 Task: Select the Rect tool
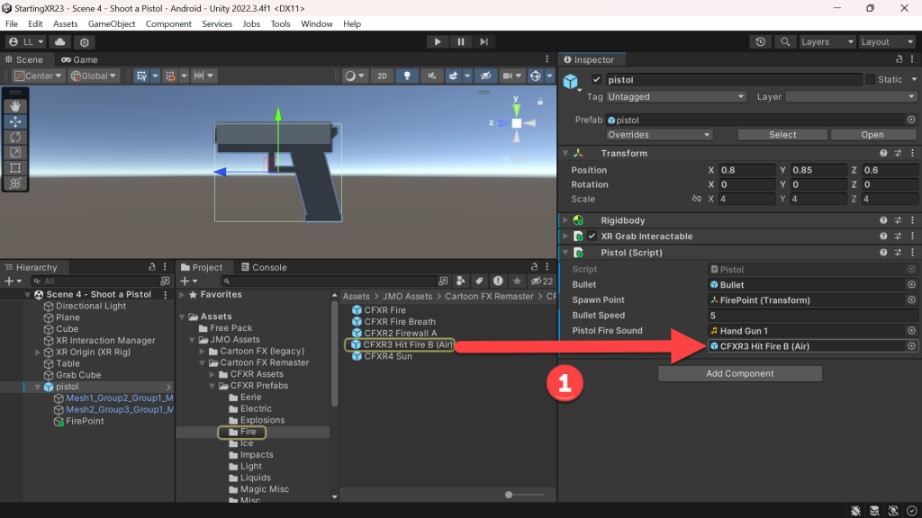15,168
